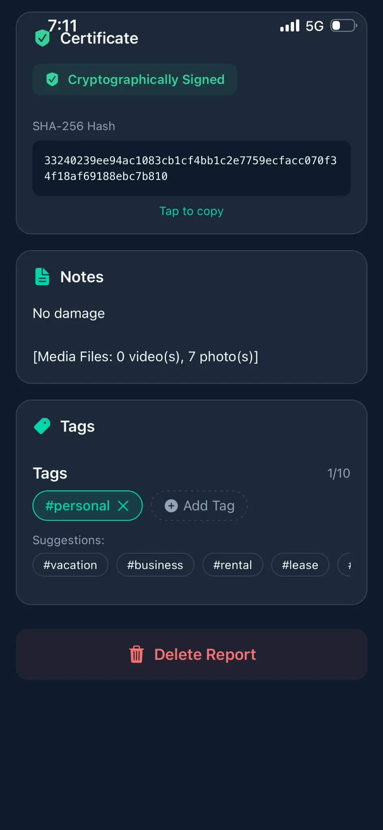This screenshot has height=830, width=383.
Task: Add the #lease suggested tag
Action: [300, 565]
